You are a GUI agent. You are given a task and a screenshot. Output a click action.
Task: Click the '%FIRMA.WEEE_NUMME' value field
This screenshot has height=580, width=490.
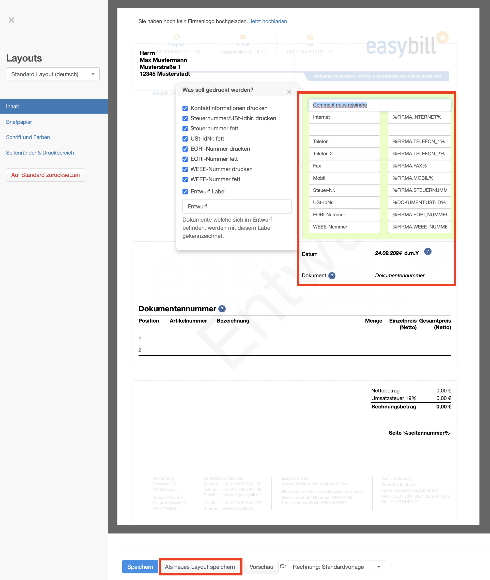pyautogui.click(x=419, y=227)
